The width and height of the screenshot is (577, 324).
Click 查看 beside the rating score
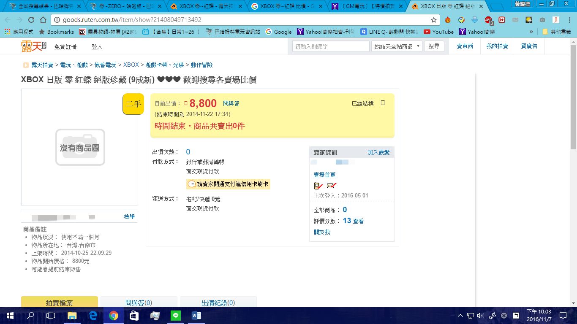pyautogui.click(x=358, y=221)
